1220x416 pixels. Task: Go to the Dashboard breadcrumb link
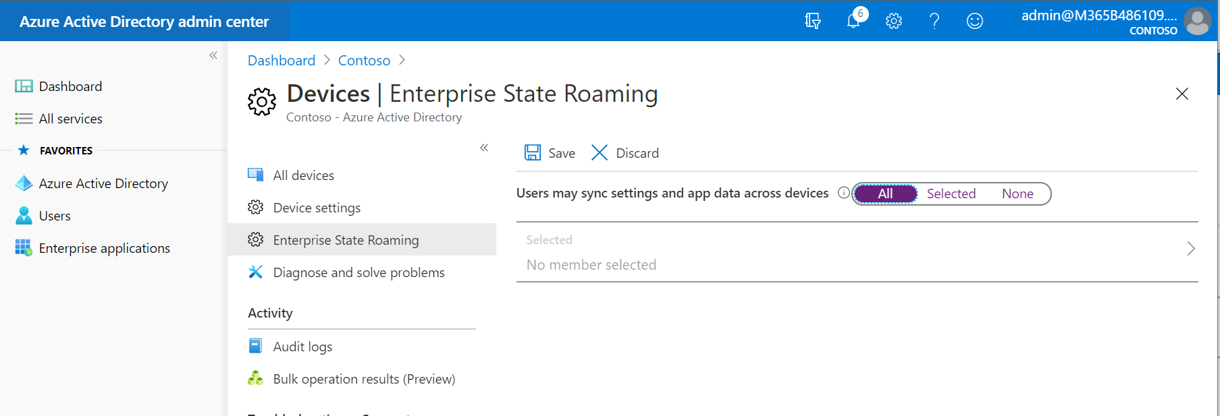click(282, 61)
